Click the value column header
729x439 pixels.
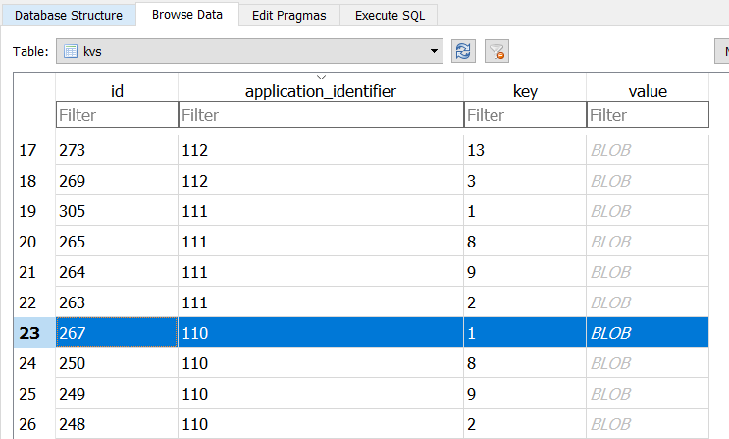coord(648,91)
